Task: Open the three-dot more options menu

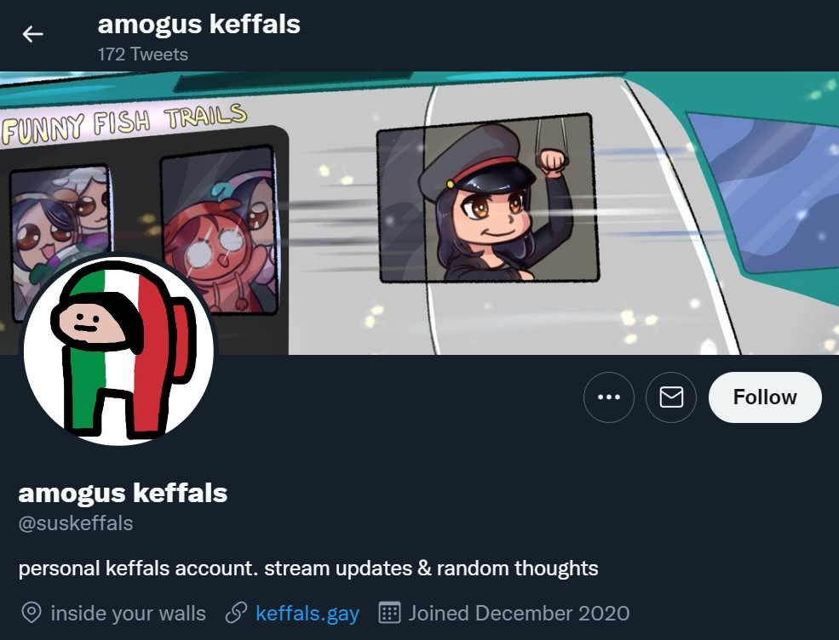Action: [608, 397]
